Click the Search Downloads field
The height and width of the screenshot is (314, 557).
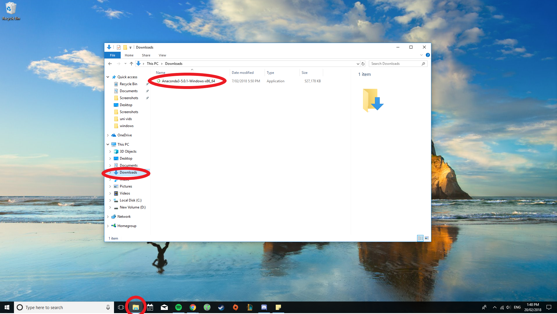[x=398, y=64]
